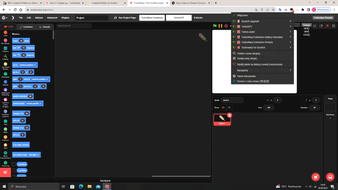
Task: Click Dodaj nowy skrypt menu entry
Action: click(x=263, y=58)
